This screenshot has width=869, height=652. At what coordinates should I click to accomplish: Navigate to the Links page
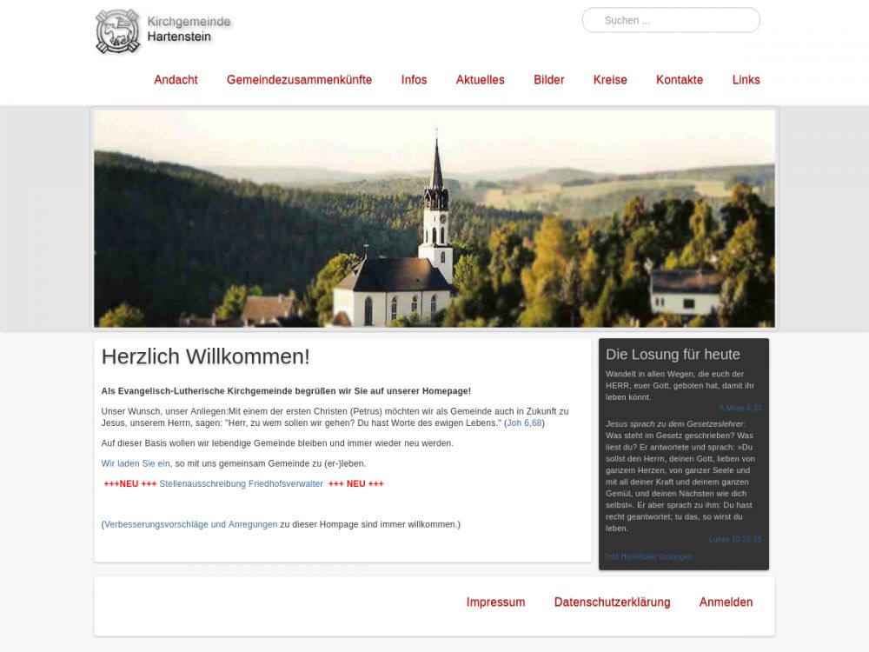click(x=746, y=80)
